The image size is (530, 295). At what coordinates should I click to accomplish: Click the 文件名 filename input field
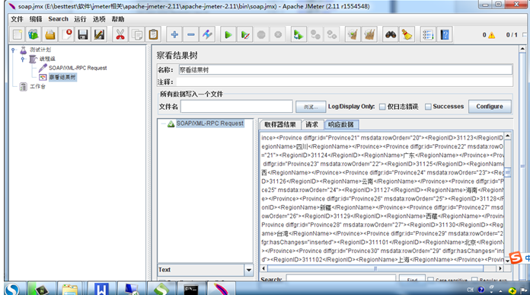click(x=236, y=106)
